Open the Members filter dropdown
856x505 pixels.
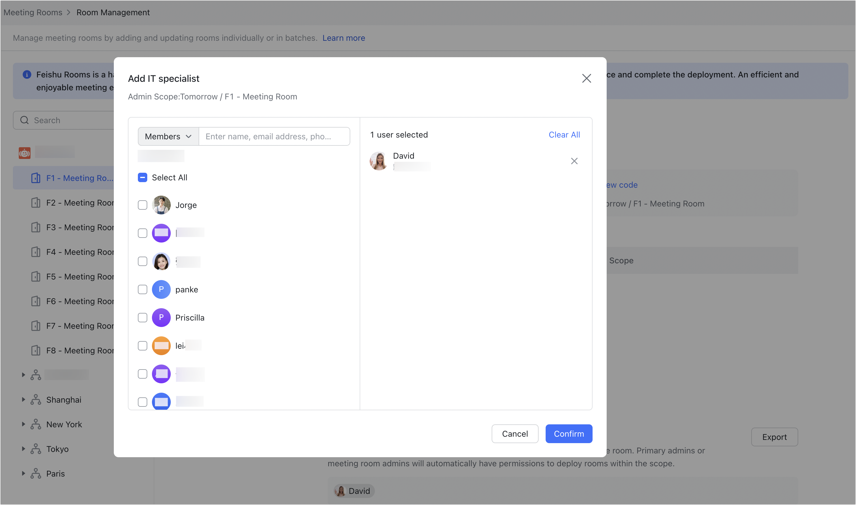click(168, 136)
